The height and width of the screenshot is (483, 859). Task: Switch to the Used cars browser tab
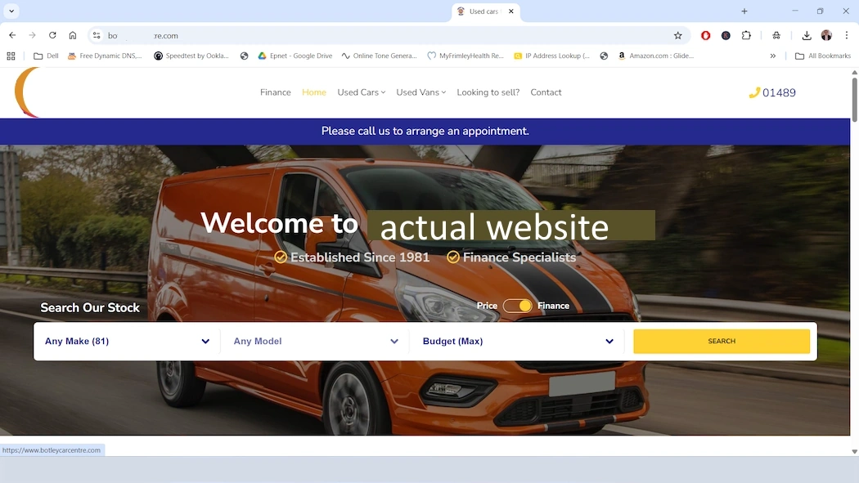(483, 11)
